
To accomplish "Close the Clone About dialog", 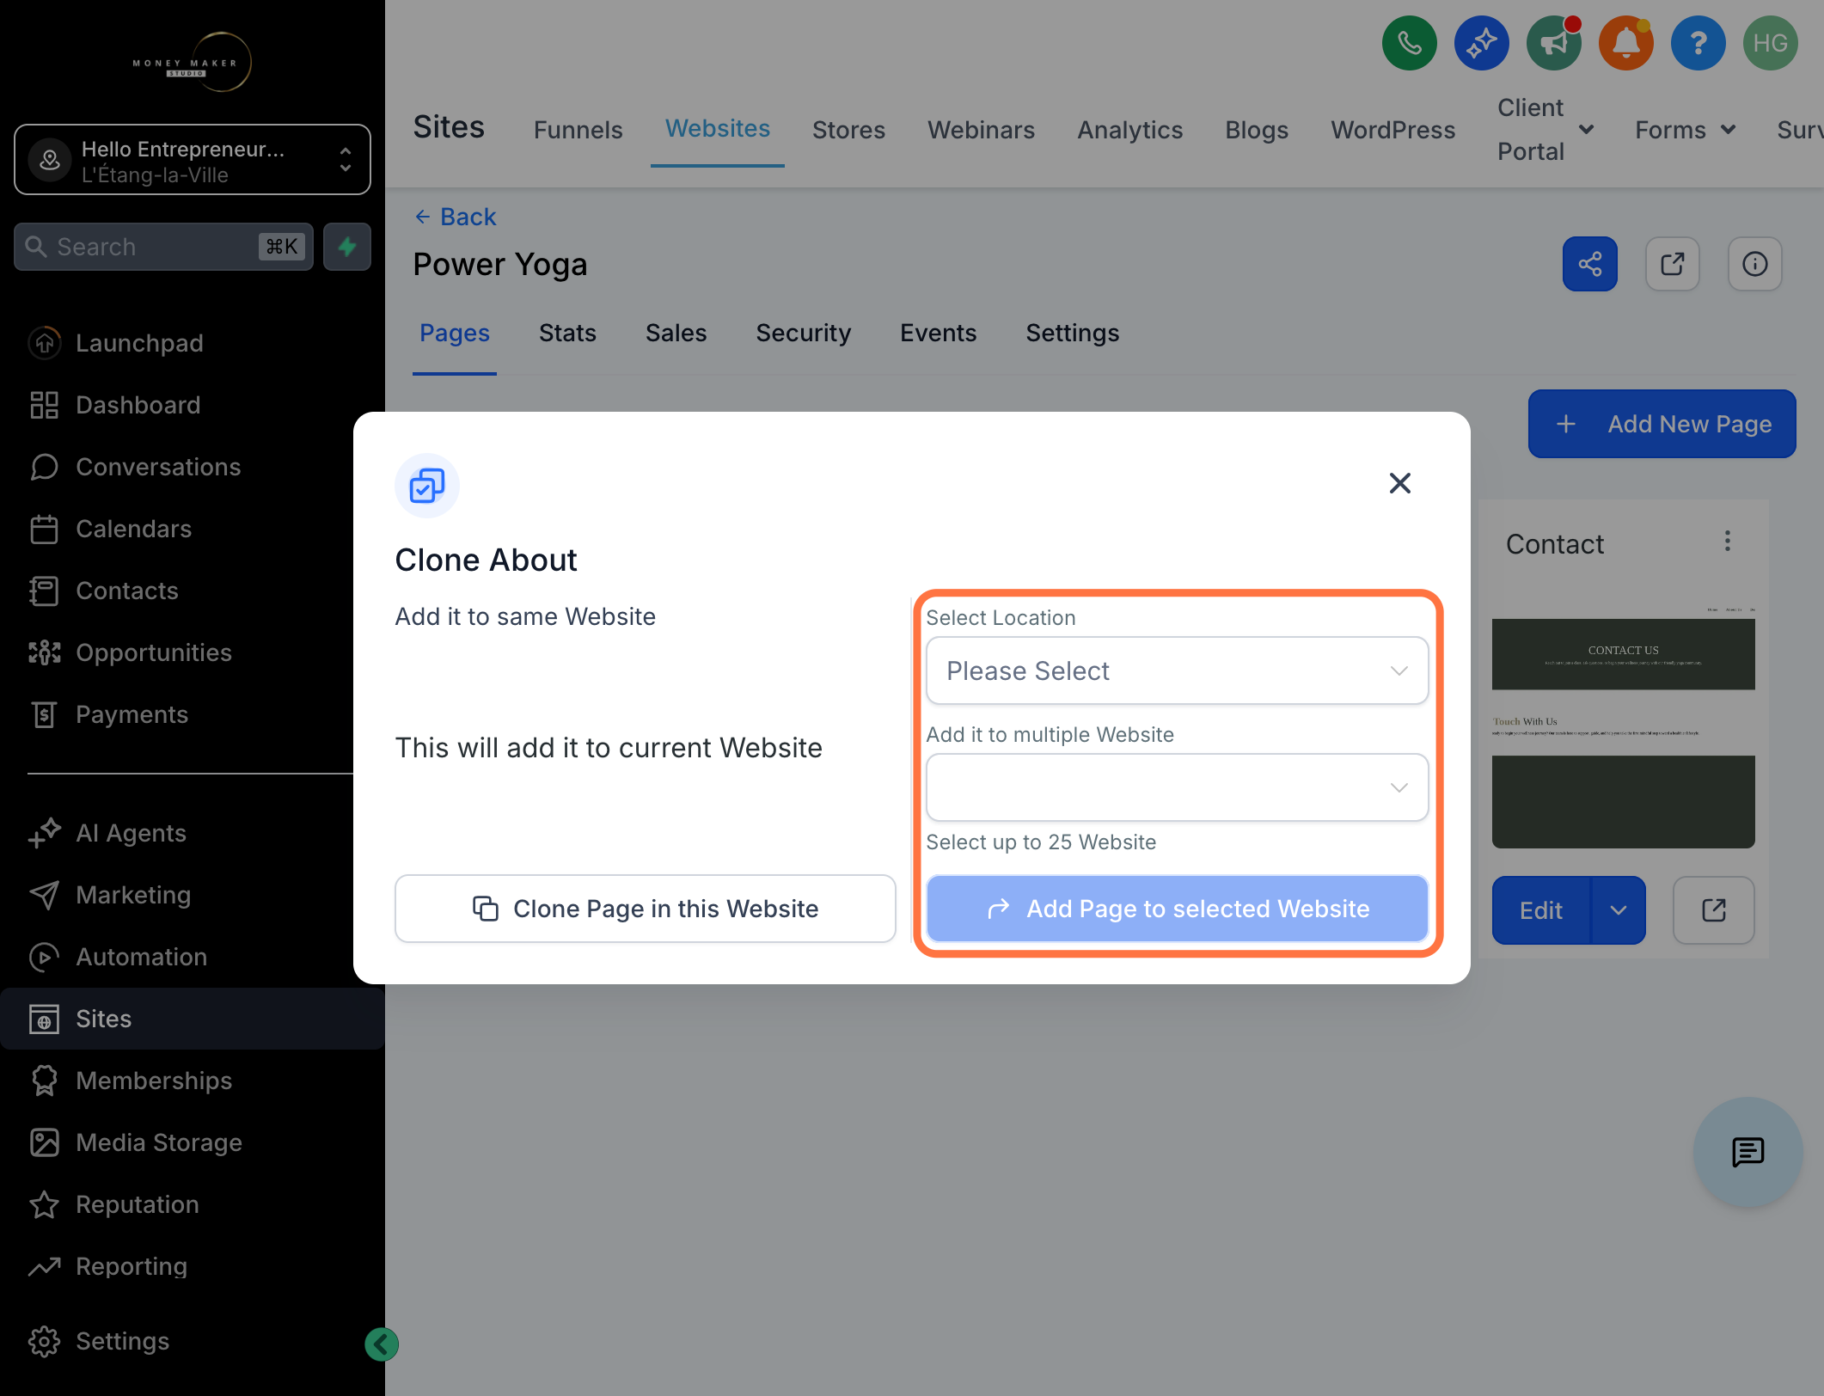I will (1399, 483).
